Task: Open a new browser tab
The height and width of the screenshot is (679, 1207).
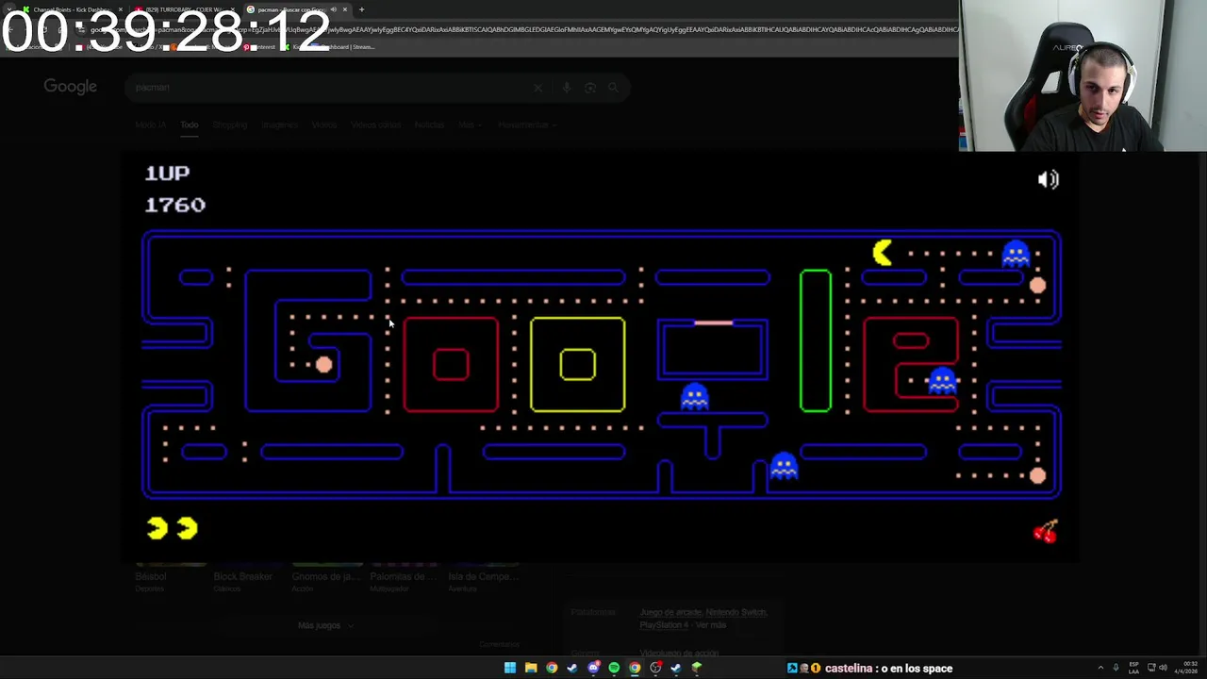Action: coord(361,9)
